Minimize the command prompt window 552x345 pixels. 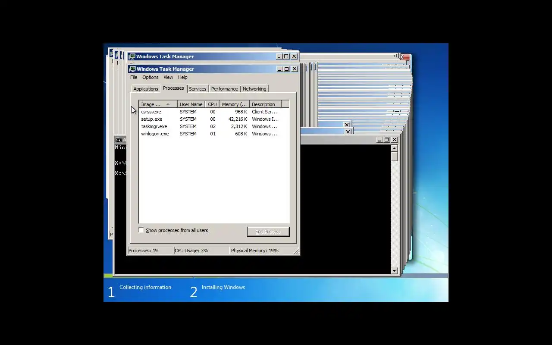point(379,140)
